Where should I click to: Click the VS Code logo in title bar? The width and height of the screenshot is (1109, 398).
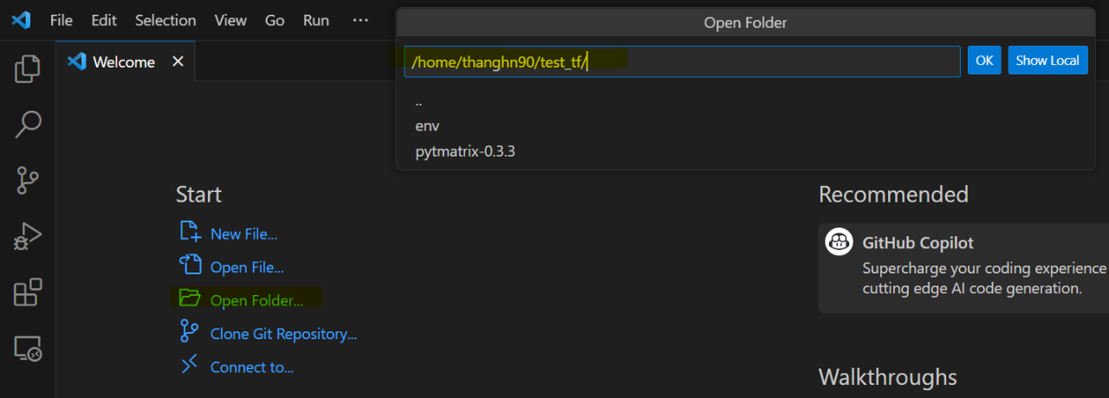21,20
